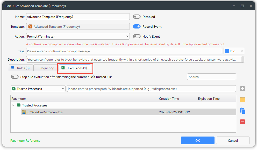Image resolution: width=257 pixels, height=150 pixels.
Task: Enable the Notify Event switch
Action: pyautogui.click(x=137, y=37)
